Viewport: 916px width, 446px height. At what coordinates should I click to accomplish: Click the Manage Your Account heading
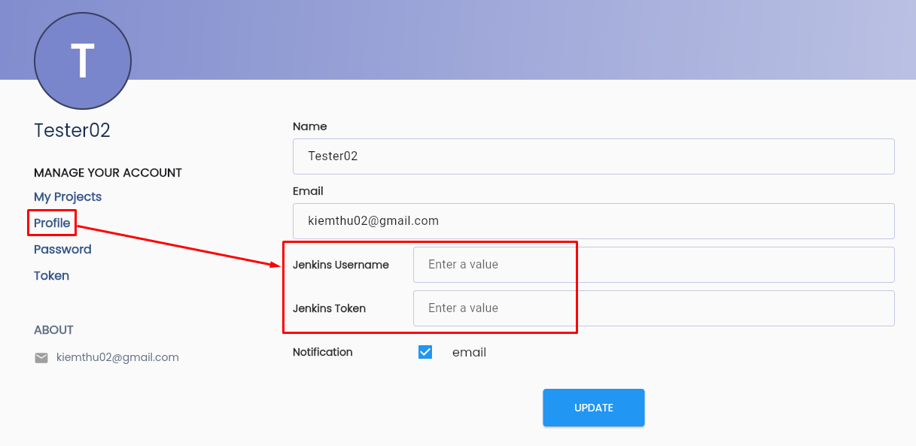[108, 173]
